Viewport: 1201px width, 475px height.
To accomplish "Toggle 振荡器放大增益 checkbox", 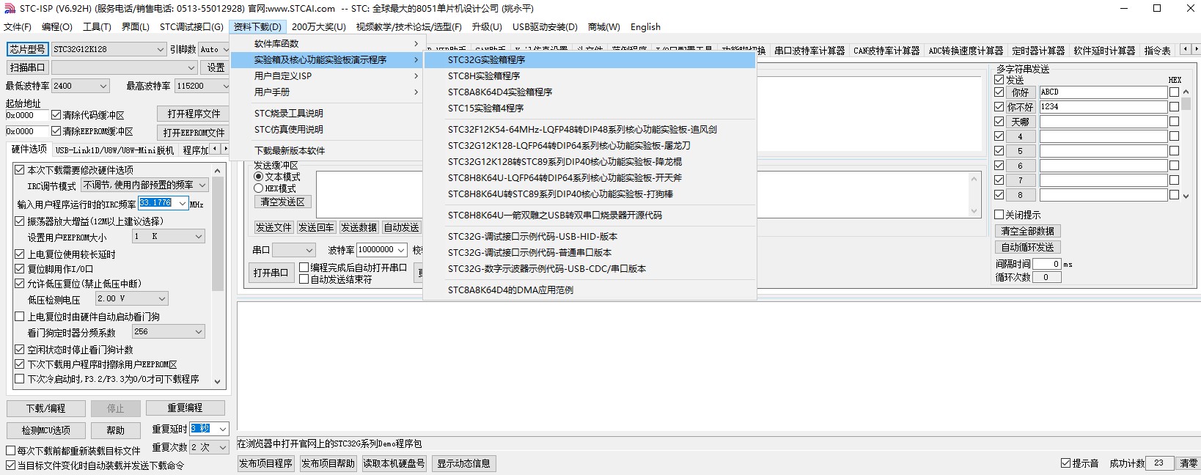I will click(20, 221).
